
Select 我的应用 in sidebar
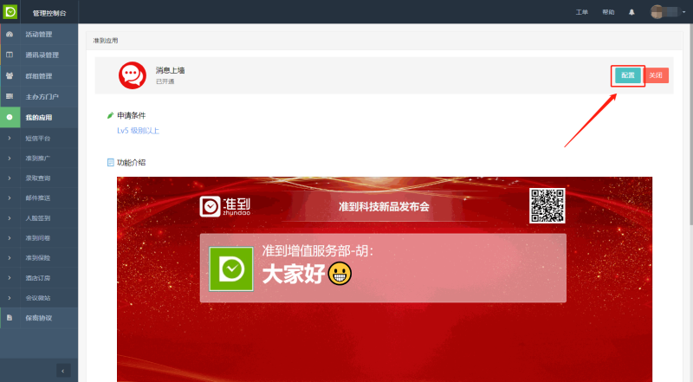[x=38, y=116]
